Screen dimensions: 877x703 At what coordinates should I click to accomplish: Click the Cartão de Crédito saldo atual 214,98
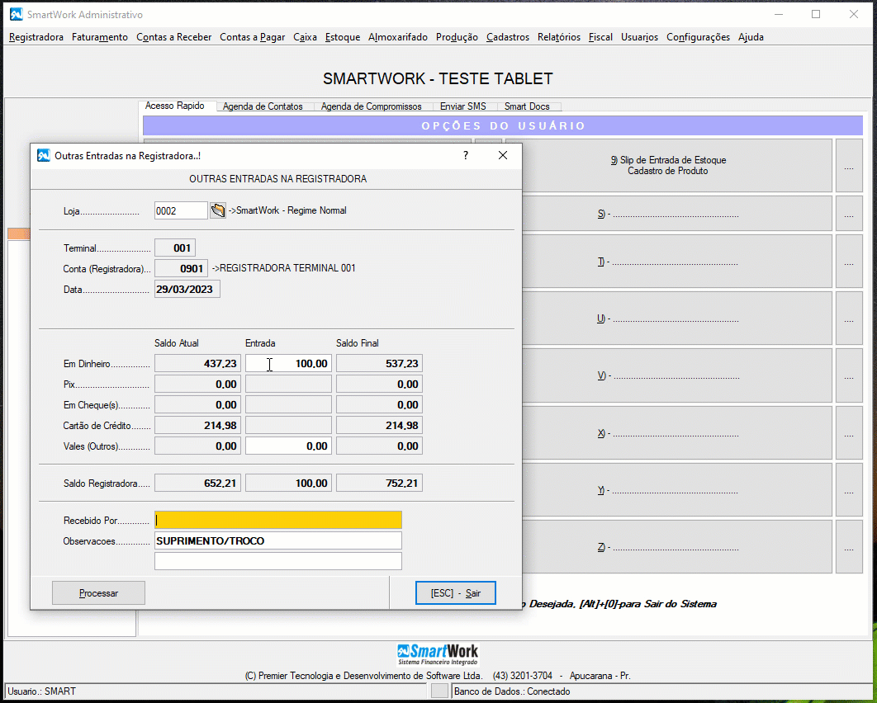point(197,425)
